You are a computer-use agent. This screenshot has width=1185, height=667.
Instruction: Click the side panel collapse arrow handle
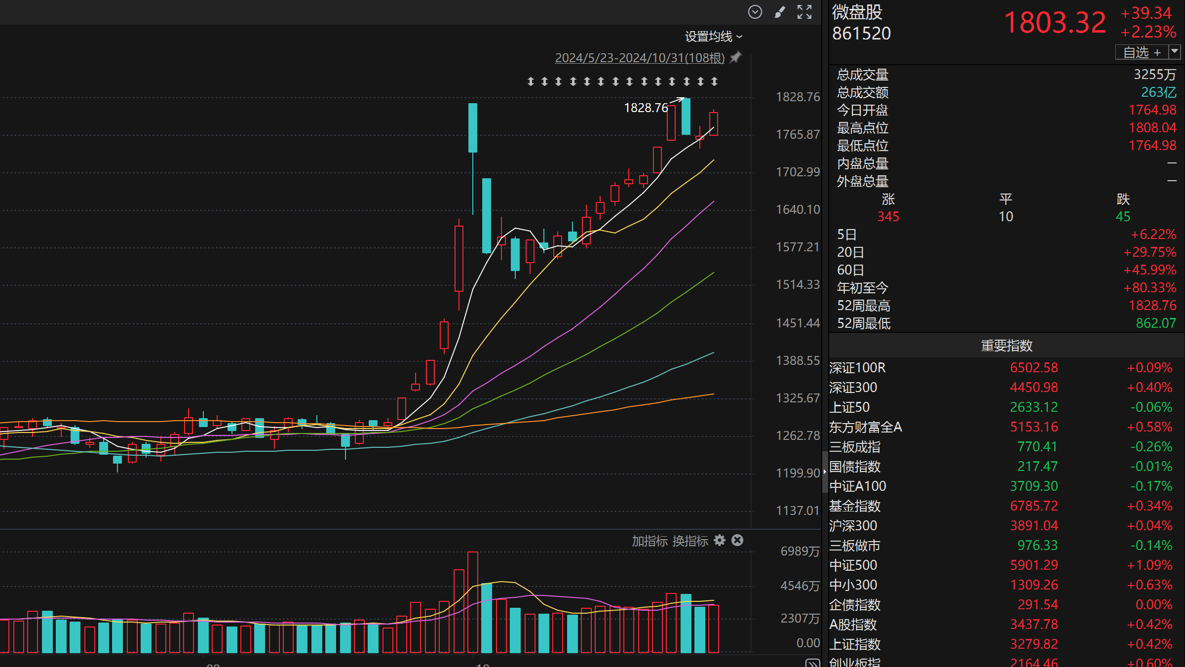tap(825, 472)
